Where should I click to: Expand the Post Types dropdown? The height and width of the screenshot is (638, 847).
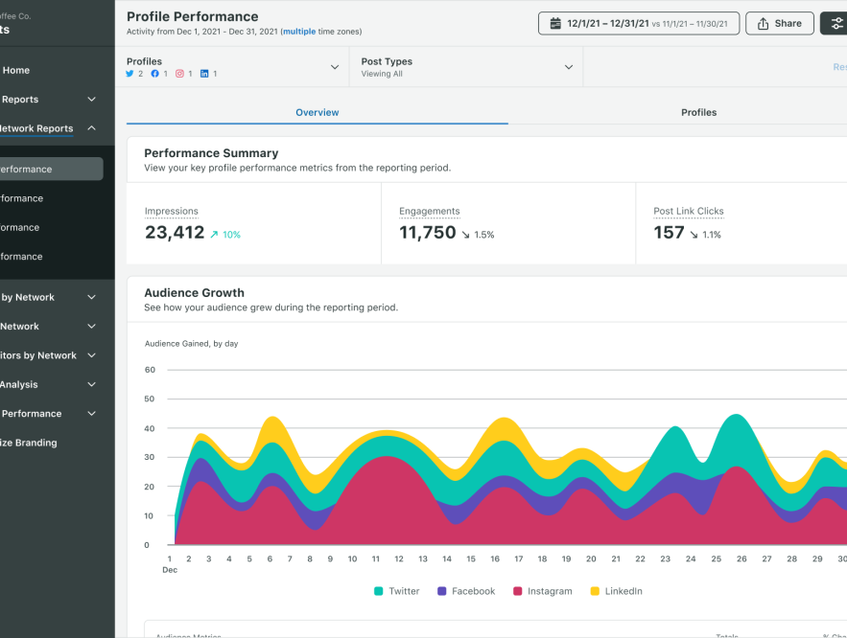(x=467, y=67)
